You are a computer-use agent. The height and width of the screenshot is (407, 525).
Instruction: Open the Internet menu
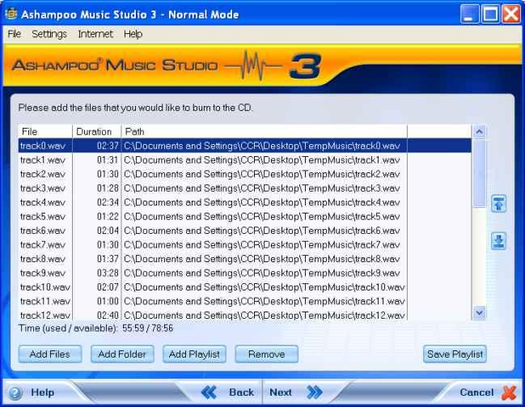95,34
